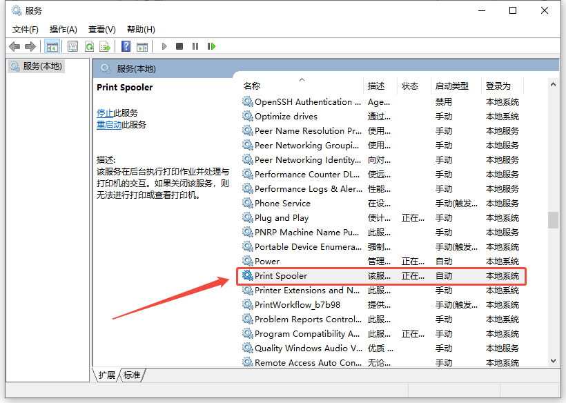The image size is (566, 403).
Task: Click the Forward arrow toolbar icon
Action: pyautogui.click(x=30, y=46)
